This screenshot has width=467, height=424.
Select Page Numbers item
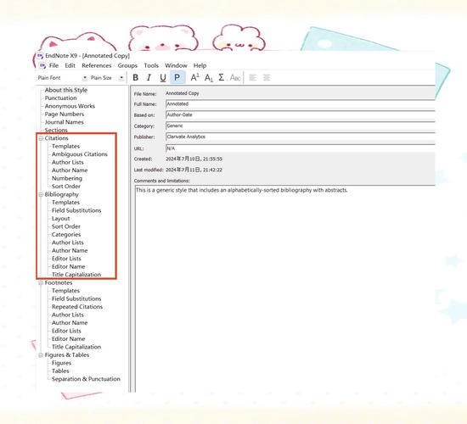pyautogui.click(x=65, y=114)
